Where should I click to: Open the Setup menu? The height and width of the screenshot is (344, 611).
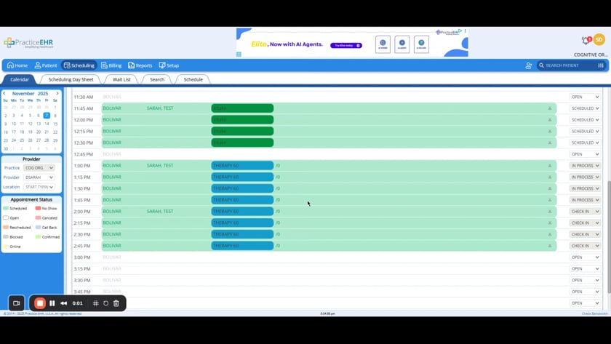coord(169,65)
